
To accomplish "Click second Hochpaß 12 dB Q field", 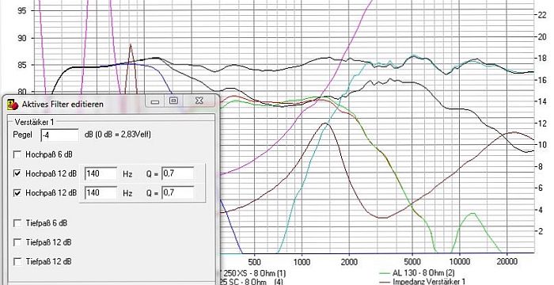I will tap(178, 192).
